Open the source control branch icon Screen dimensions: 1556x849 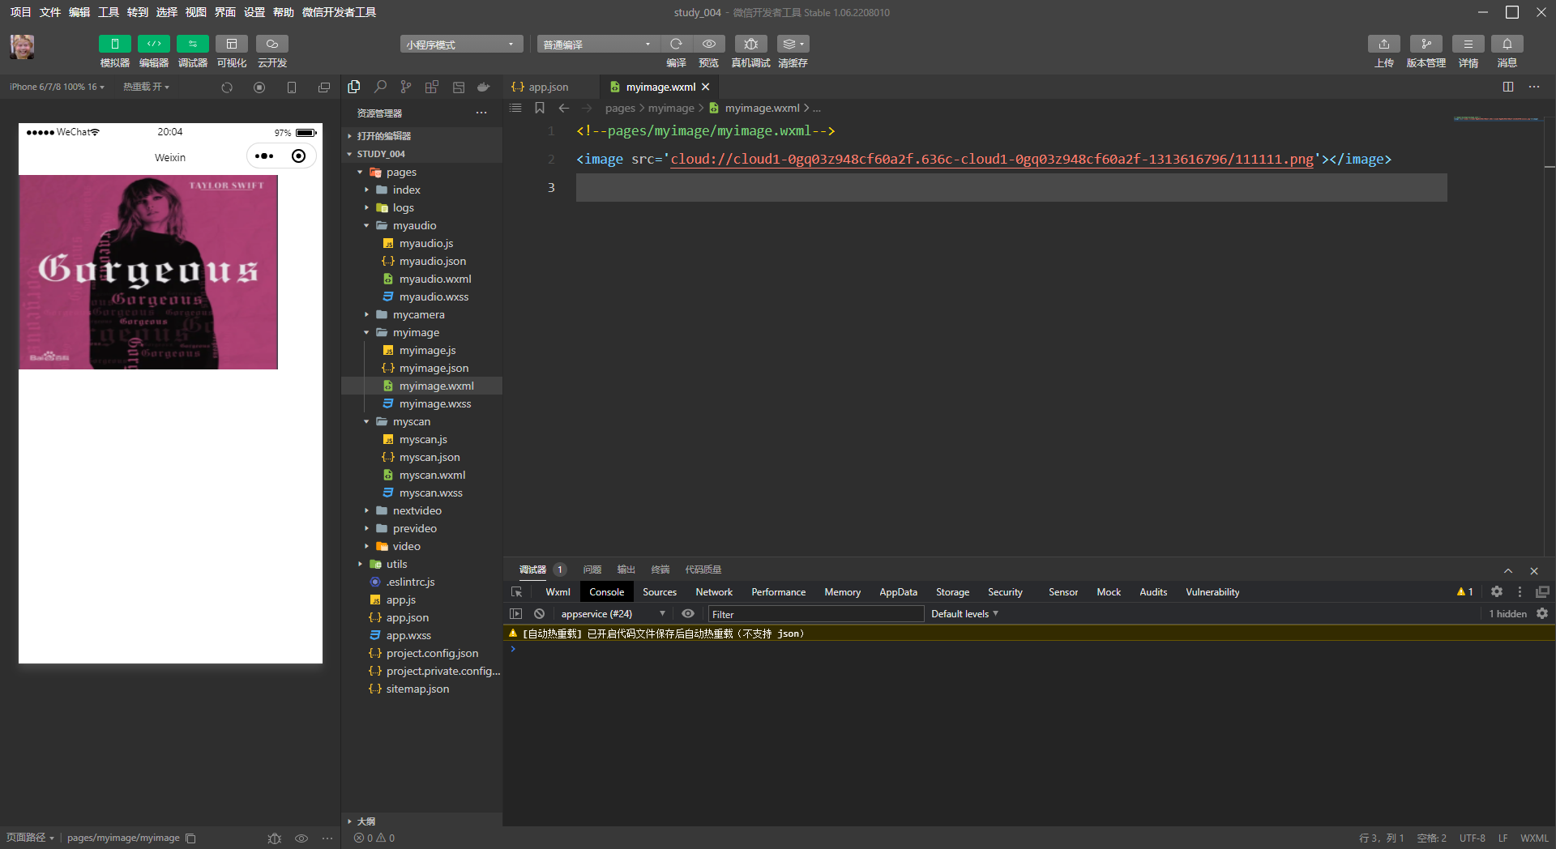[406, 87]
